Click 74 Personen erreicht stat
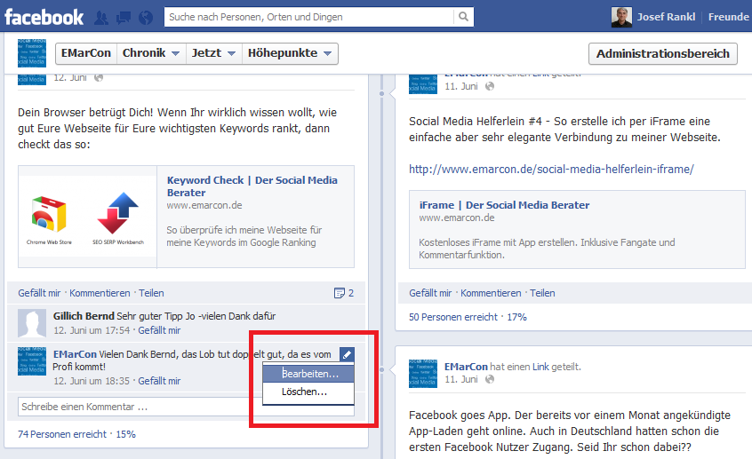Image resolution: width=752 pixels, height=459 pixels. click(62, 434)
